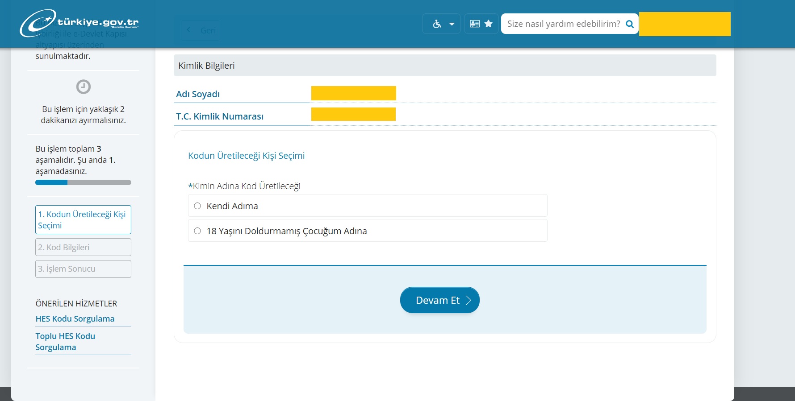
Task: Open step 1 Kodun Üretileceği Kişi Seçimi
Action: [83, 220]
